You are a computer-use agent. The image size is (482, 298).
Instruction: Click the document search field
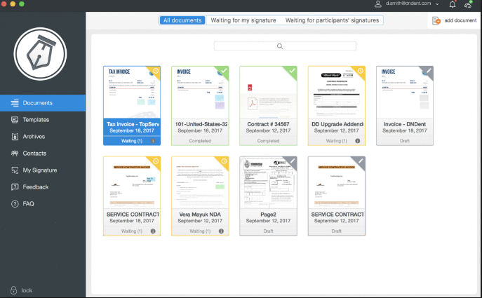coord(284,46)
